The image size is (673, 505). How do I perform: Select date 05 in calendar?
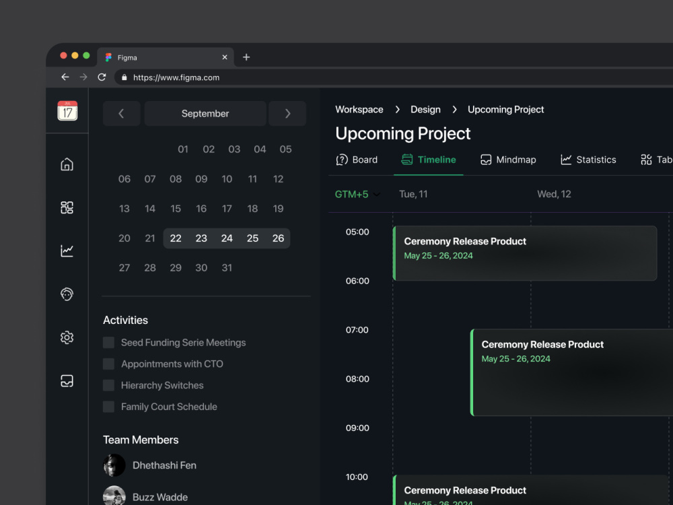coord(285,149)
